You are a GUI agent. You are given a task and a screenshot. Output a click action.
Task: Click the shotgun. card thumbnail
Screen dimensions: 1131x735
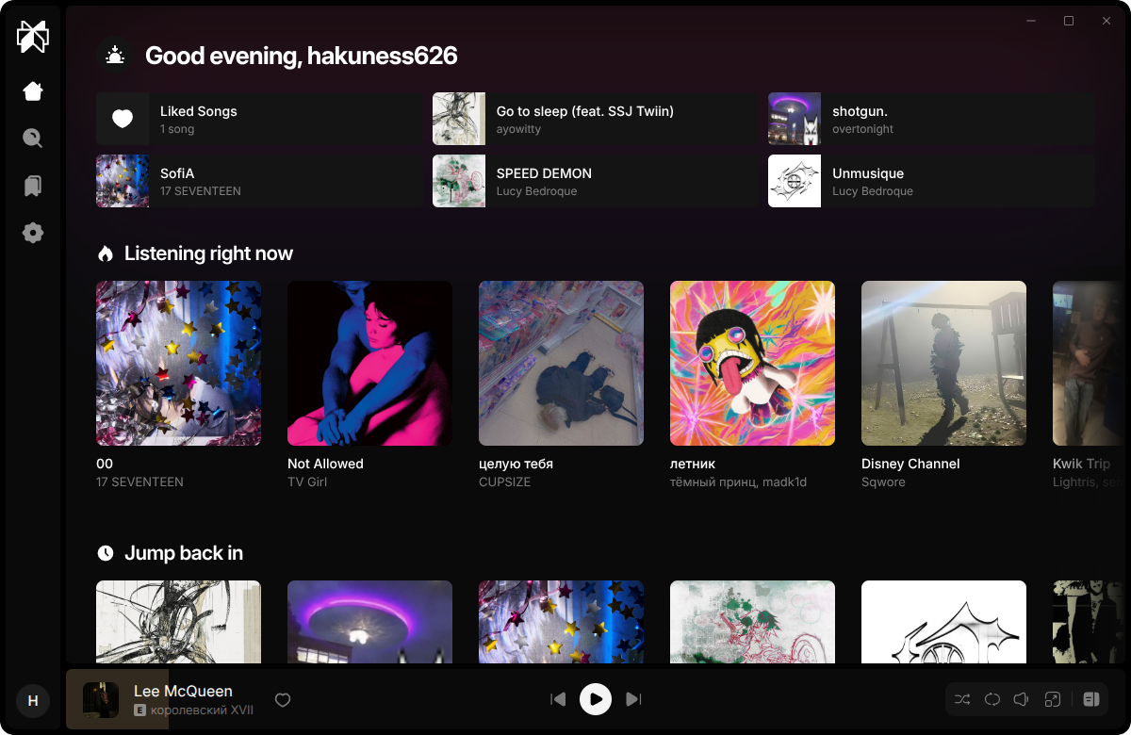click(795, 119)
